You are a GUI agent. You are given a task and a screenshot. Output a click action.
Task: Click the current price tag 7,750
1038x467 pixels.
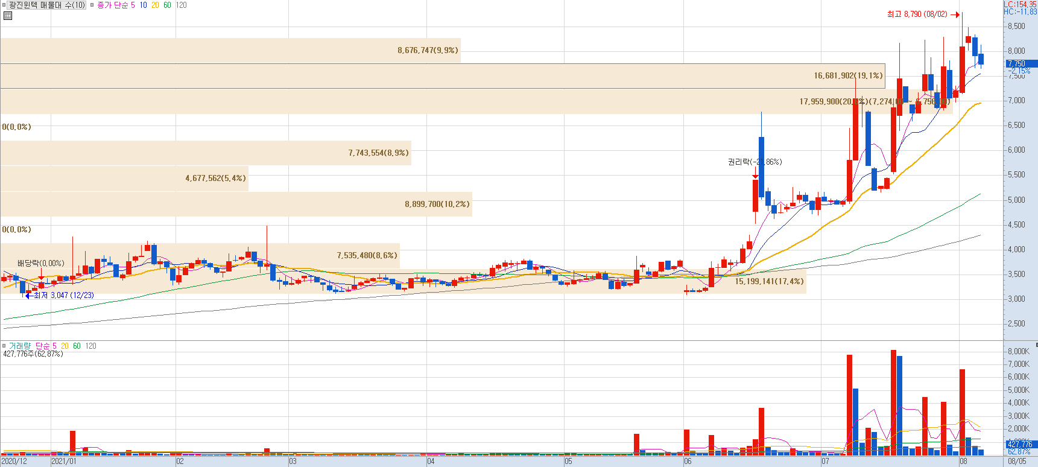click(x=1021, y=63)
